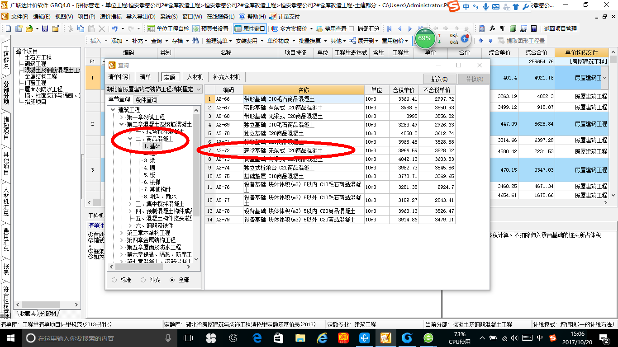The width and height of the screenshot is (618, 347).
Task: Toggle the 局部汇总 checkbox
Action: (352, 28)
